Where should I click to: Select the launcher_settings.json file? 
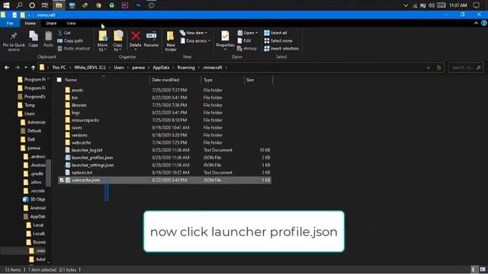click(92, 165)
